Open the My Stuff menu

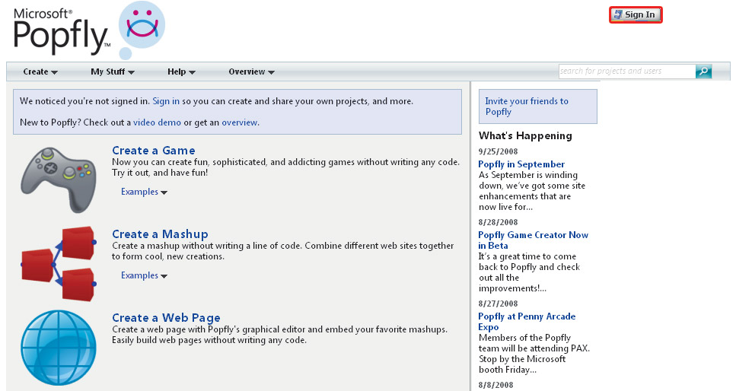112,72
